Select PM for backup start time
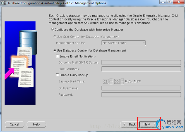 click(135, 81)
